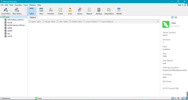Open the Connection dropdown arrow

pyautogui.click(x=11, y=11)
